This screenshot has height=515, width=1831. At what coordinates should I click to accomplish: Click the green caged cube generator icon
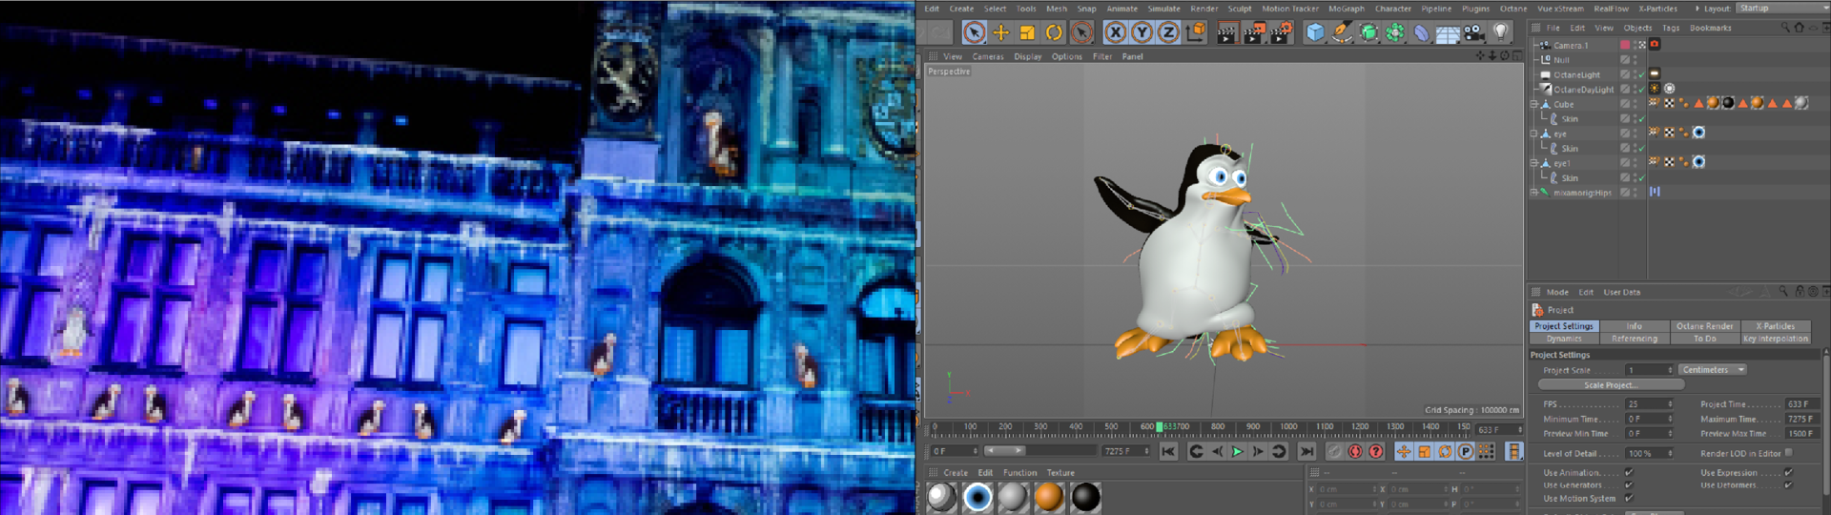1368,32
